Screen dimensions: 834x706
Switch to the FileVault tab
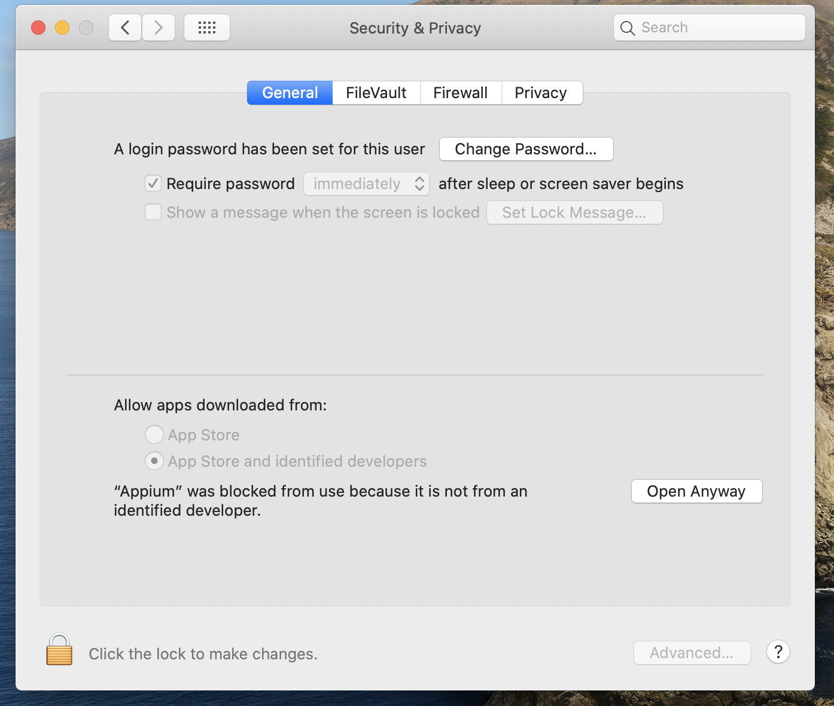376,93
